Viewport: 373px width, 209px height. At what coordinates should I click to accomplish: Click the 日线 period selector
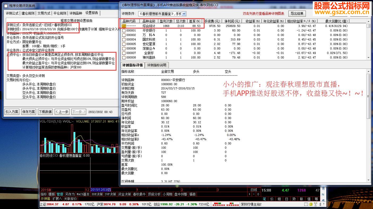click(x=254, y=190)
